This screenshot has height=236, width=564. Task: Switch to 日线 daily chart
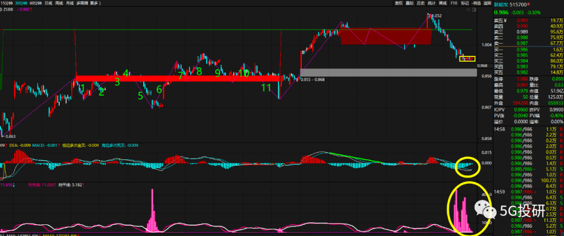coord(49,3)
